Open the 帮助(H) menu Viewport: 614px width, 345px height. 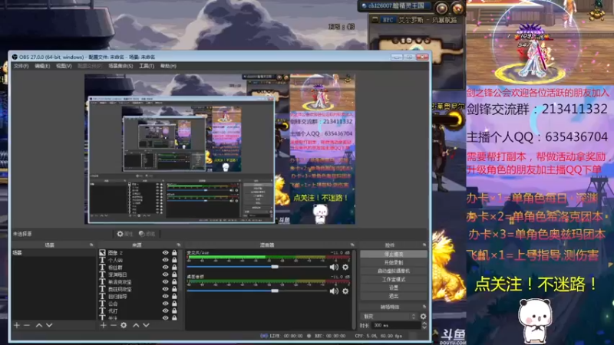(x=168, y=66)
